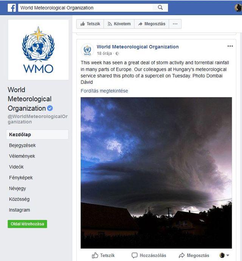The width and height of the screenshot is (242, 261).
Task: Open the supercell storm photo
Action: coord(156,173)
